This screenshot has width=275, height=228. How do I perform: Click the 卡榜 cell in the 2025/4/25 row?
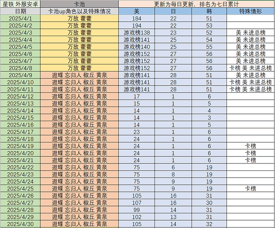coord(250,188)
